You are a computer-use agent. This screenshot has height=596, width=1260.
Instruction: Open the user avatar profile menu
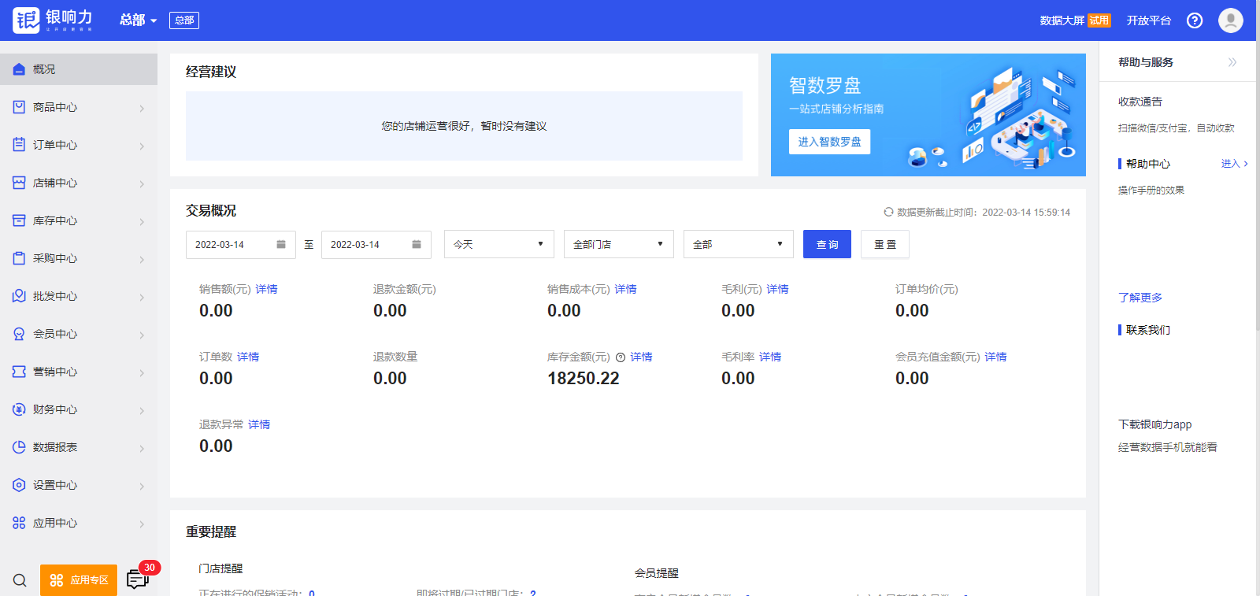tap(1230, 20)
